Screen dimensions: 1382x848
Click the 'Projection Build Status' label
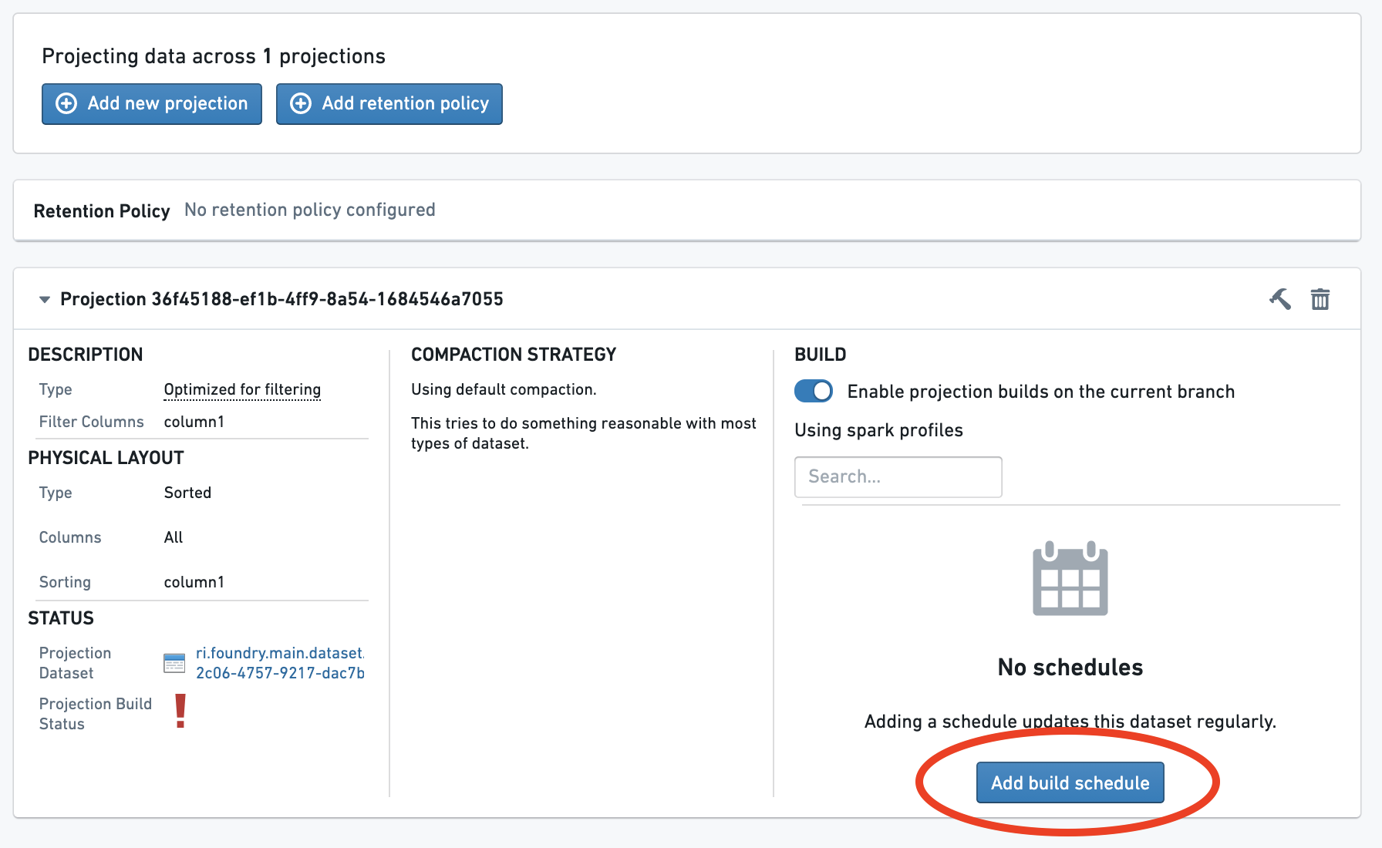pos(96,714)
